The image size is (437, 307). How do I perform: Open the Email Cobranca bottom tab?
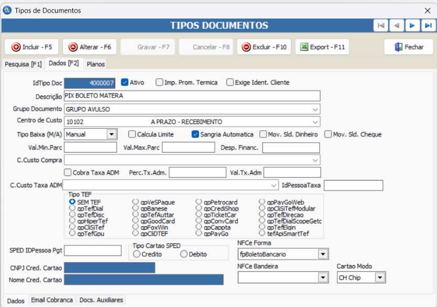click(x=52, y=300)
